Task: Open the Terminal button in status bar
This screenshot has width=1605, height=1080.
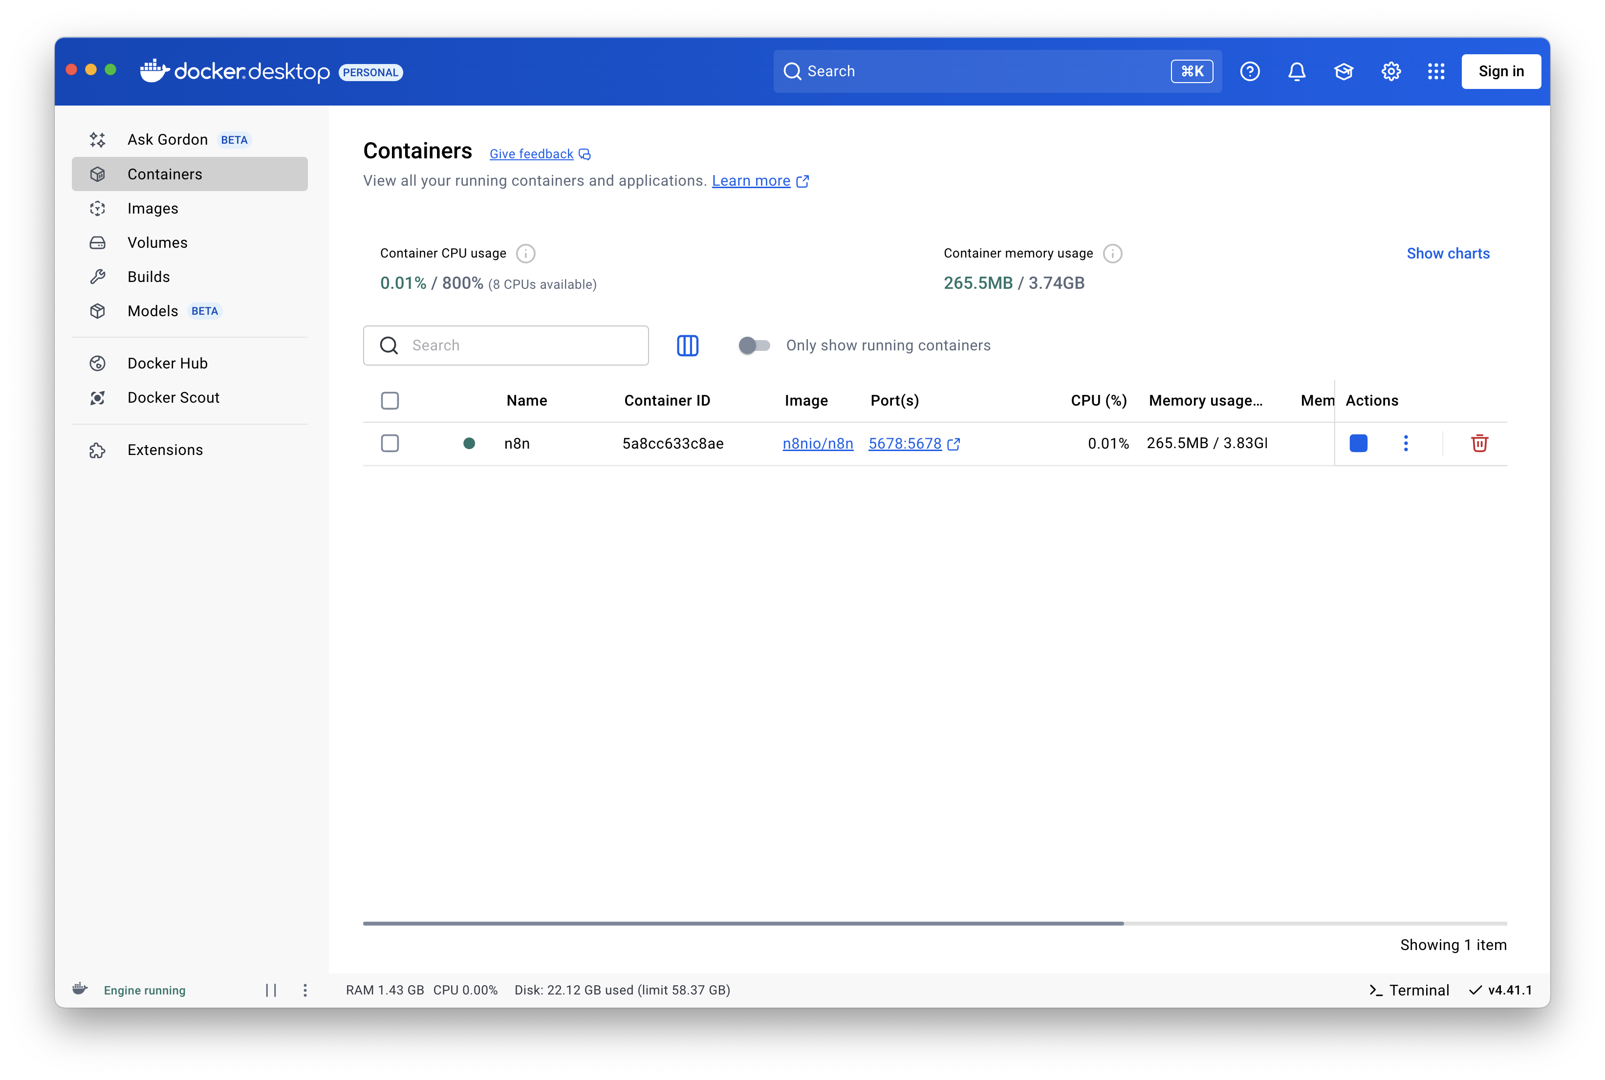Action: (1409, 990)
